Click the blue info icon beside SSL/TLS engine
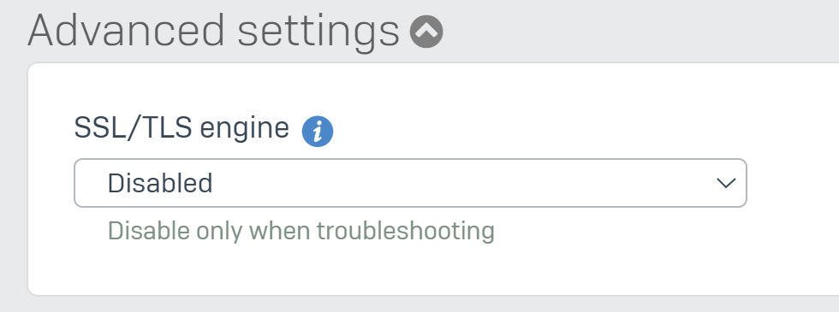This screenshot has width=839, height=312. point(318,131)
